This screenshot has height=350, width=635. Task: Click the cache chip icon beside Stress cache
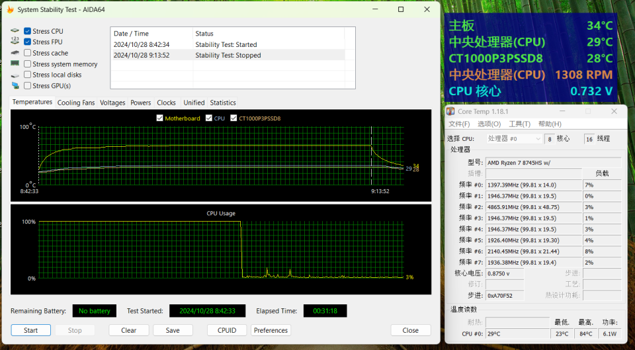tap(15, 53)
